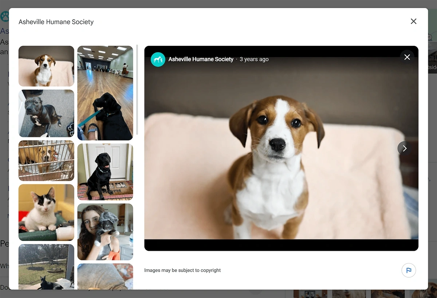Click the next photo arrow
The image size is (437, 298).
point(405,148)
